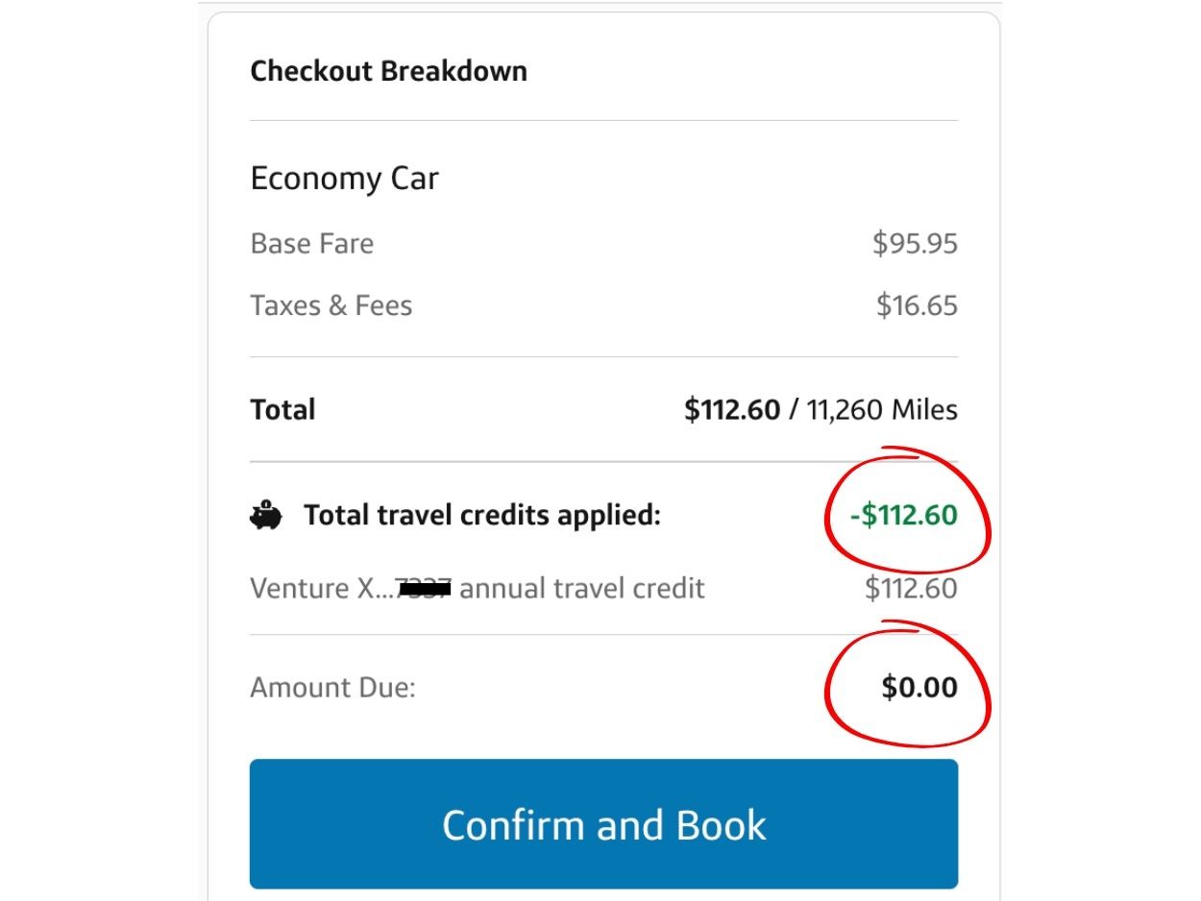Select the gray $112.60 annual credit value
The width and height of the screenshot is (1201, 901).
pyautogui.click(x=911, y=588)
